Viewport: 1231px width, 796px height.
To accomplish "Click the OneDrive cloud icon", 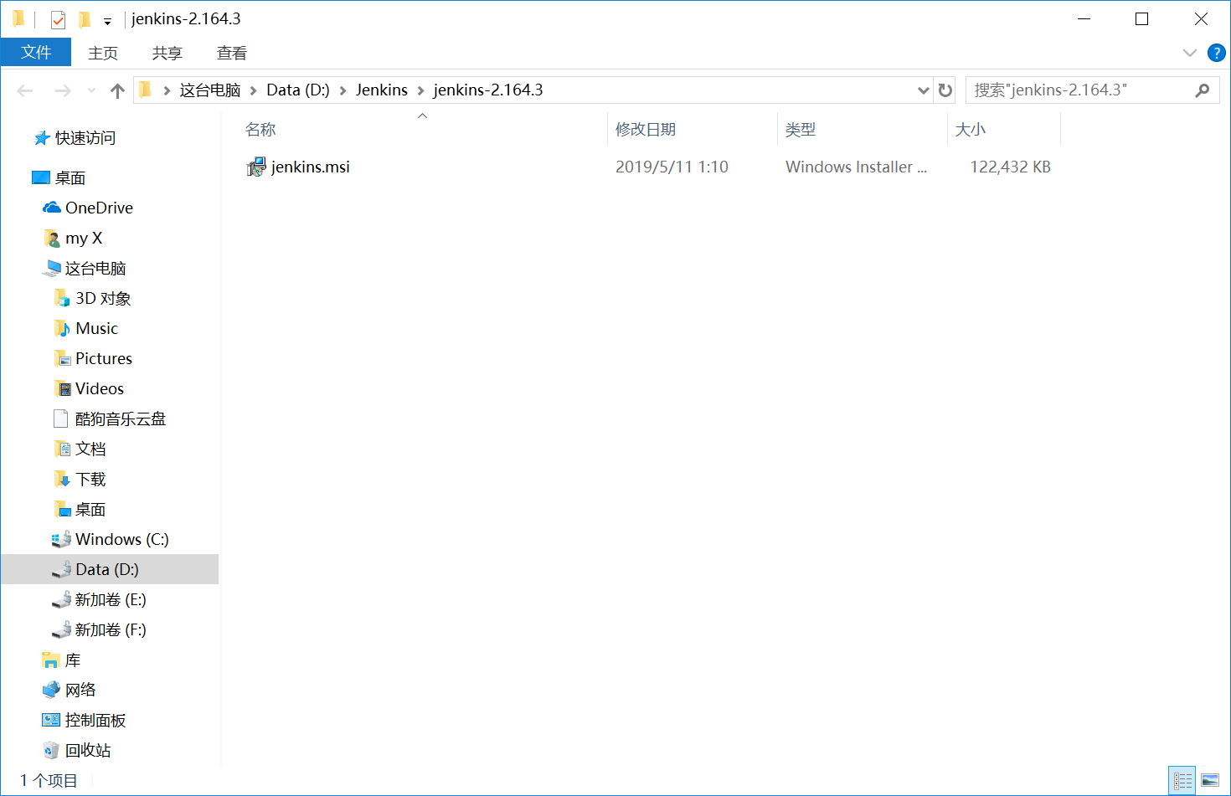I will tap(52, 208).
